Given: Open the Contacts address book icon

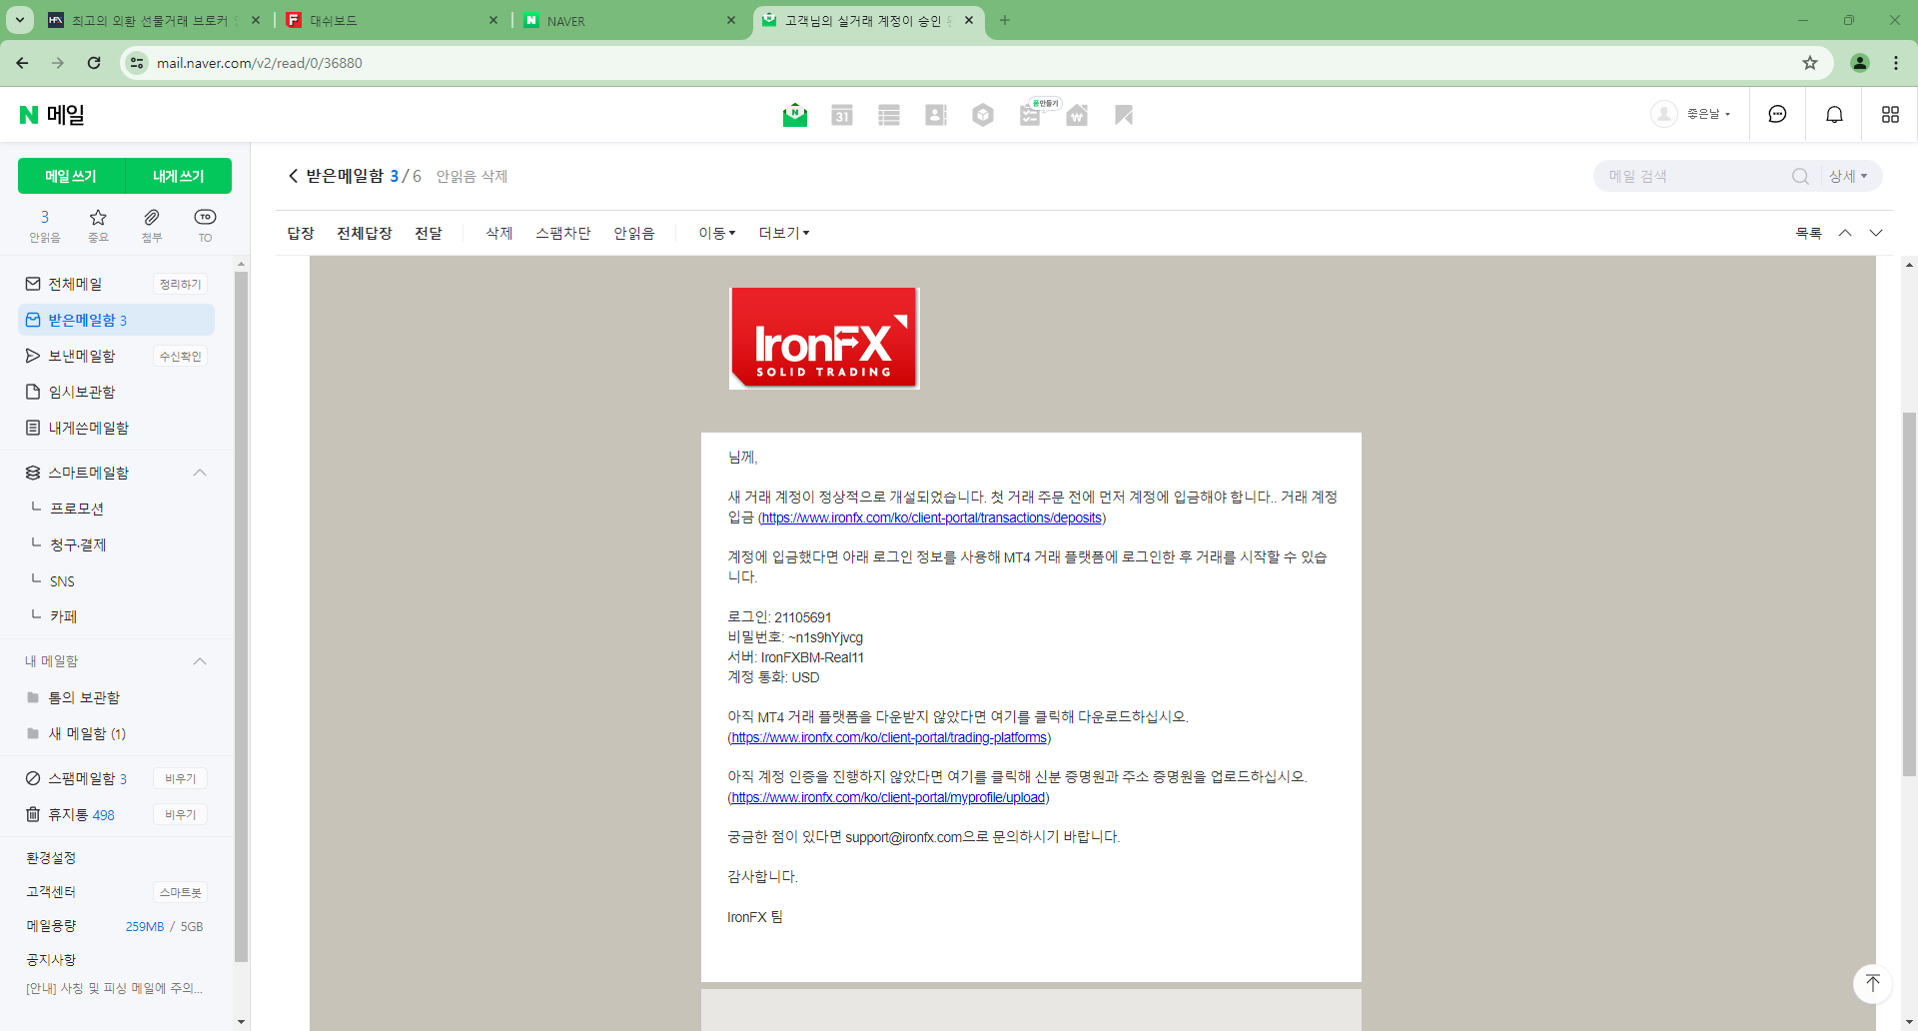Looking at the screenshot, I should [936, 114].
